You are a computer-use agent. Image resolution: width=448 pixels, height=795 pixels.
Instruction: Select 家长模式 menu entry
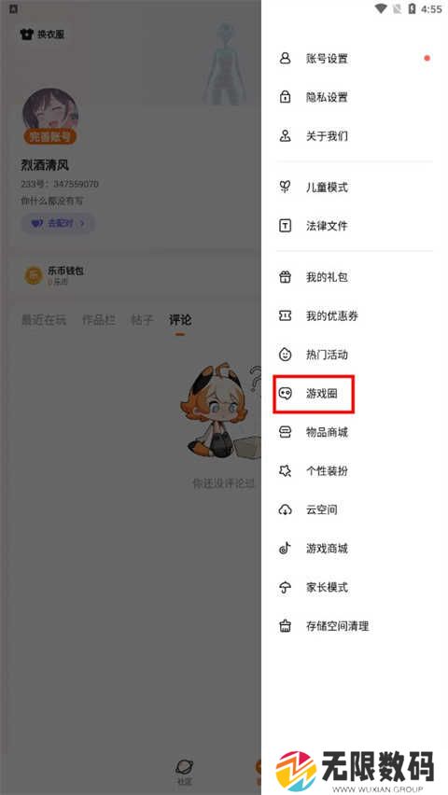click(355, 587)
